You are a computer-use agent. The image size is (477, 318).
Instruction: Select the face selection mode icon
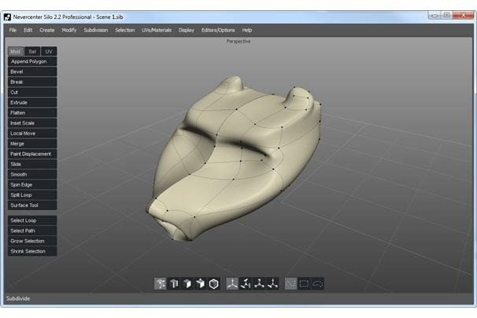(x=187, y=283)
